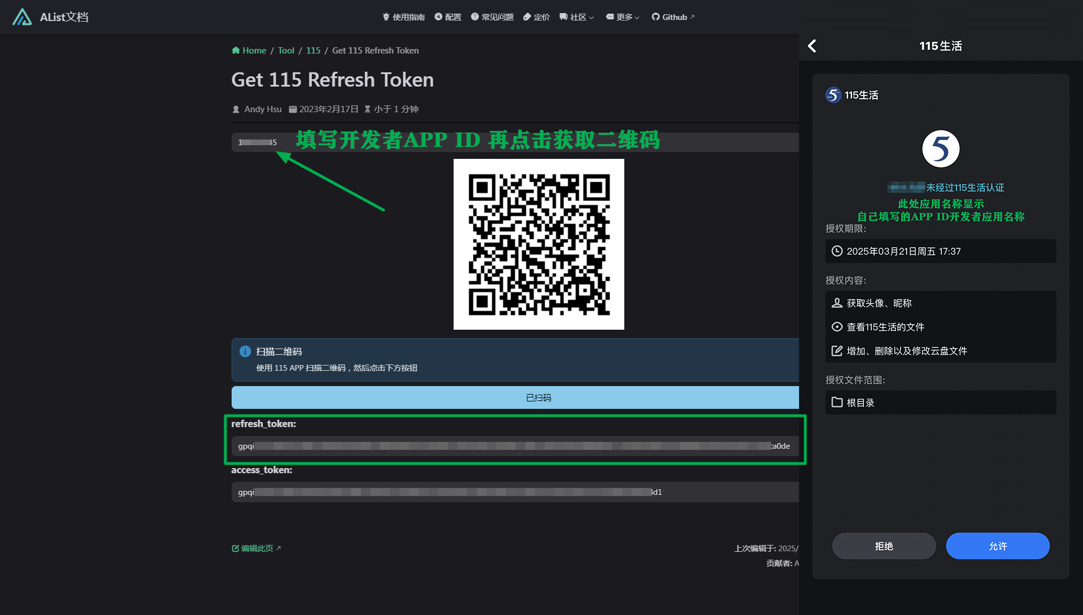Expand the 更多 dropdown menu
This screenshot has width=1083, height=615.
tap(623, 17)
